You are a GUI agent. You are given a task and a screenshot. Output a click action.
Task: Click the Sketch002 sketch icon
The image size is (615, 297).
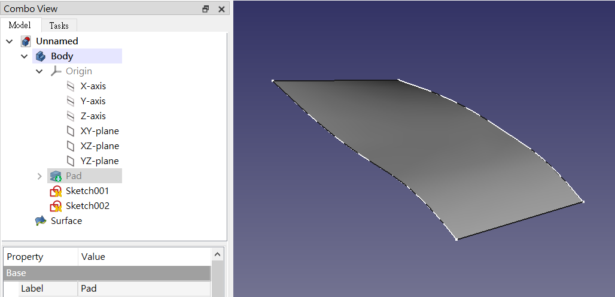[56, 206]
